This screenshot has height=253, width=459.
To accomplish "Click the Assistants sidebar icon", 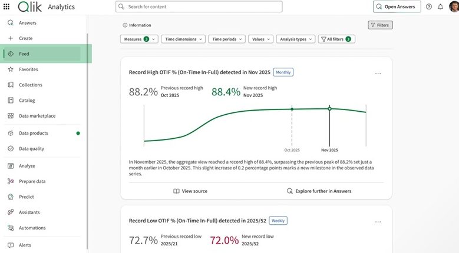I will coord(11,212).
